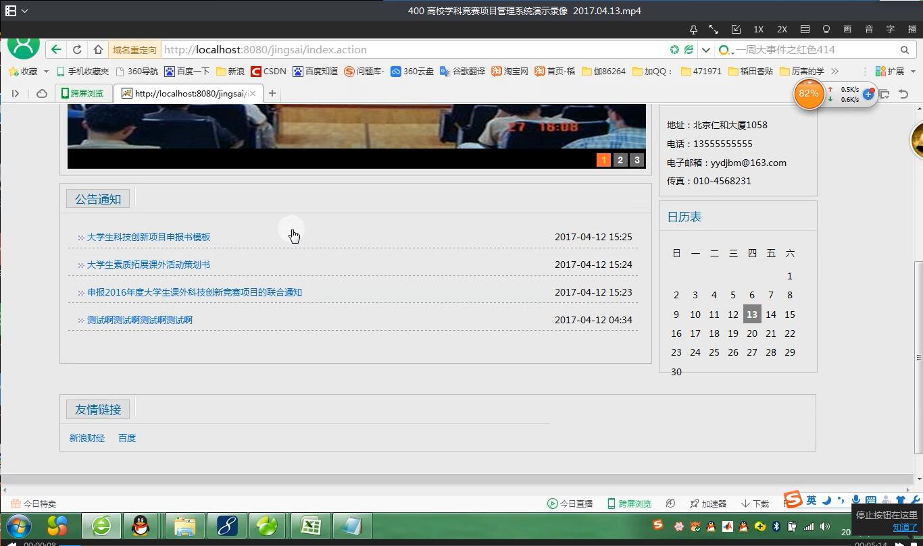
Task: Click Bluetooth tray icon
Action: coord(776,526)
